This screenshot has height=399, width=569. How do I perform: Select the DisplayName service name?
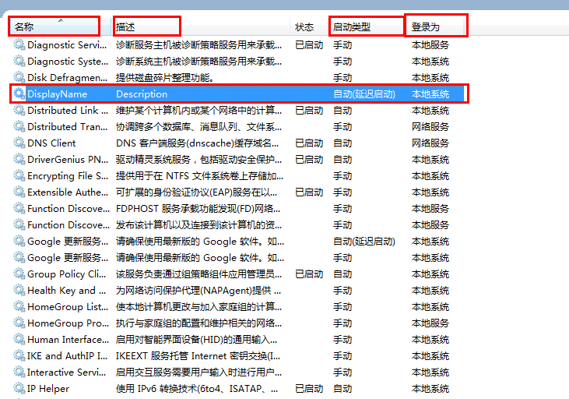[58, 94]
